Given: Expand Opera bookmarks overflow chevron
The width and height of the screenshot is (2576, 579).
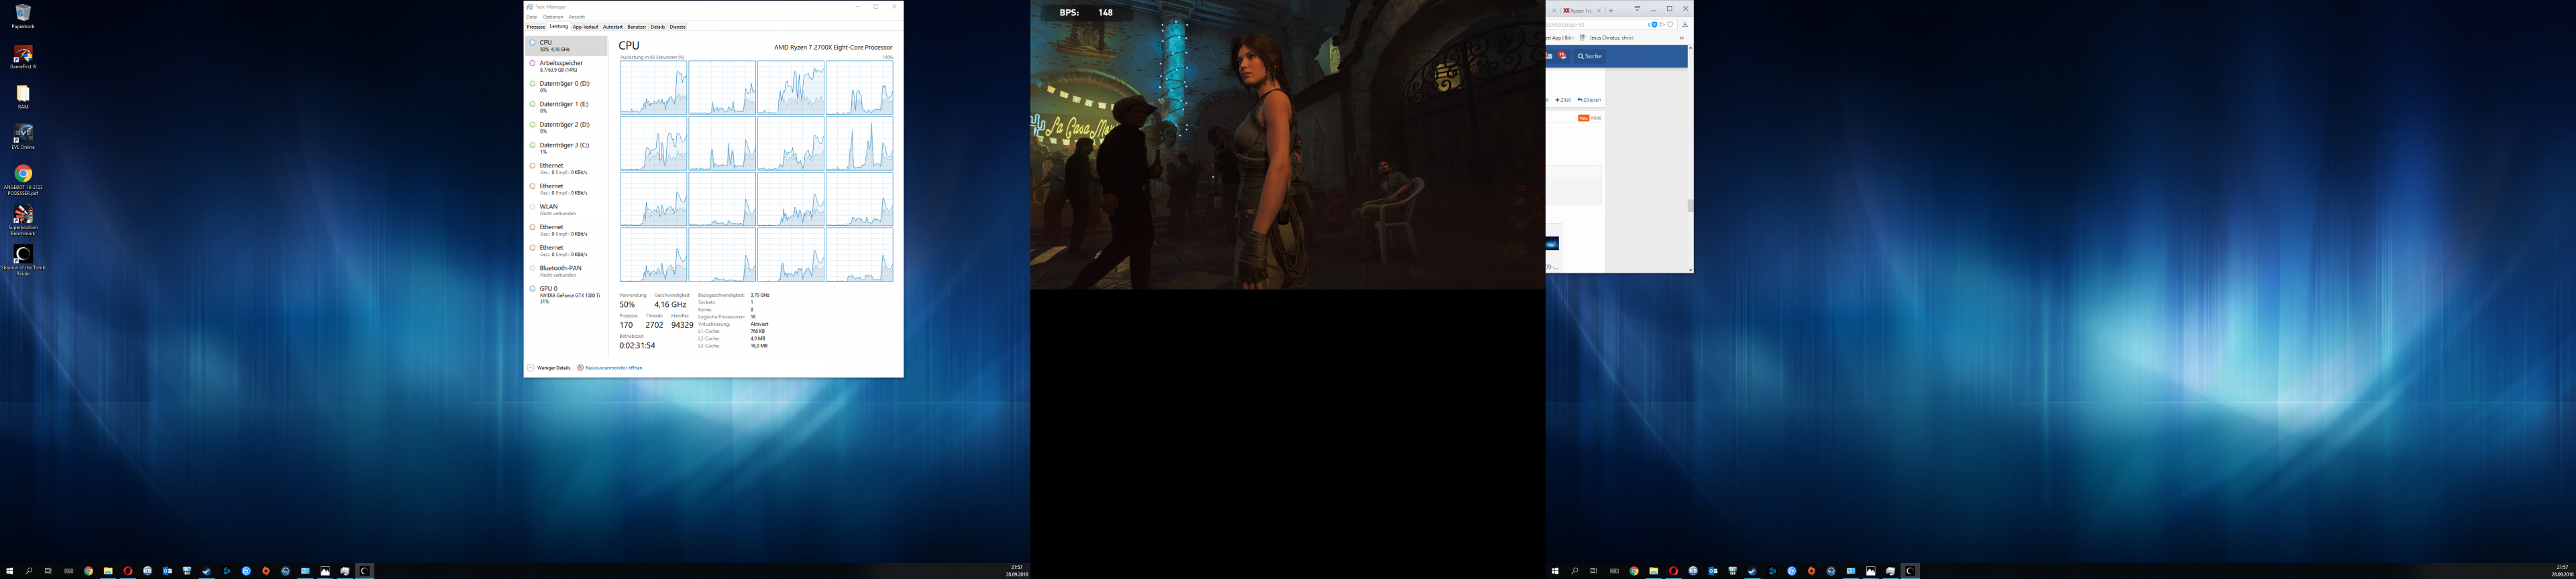Looking at the screenshot, I should [1682, 38].
